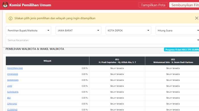Open the KOTA DEPOK city dropdown
Screen dimensions: 199x111
[128, 31]
